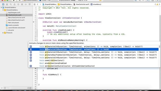
Task: Jump to next issue arrow
Action: click(x=159, y=4)
